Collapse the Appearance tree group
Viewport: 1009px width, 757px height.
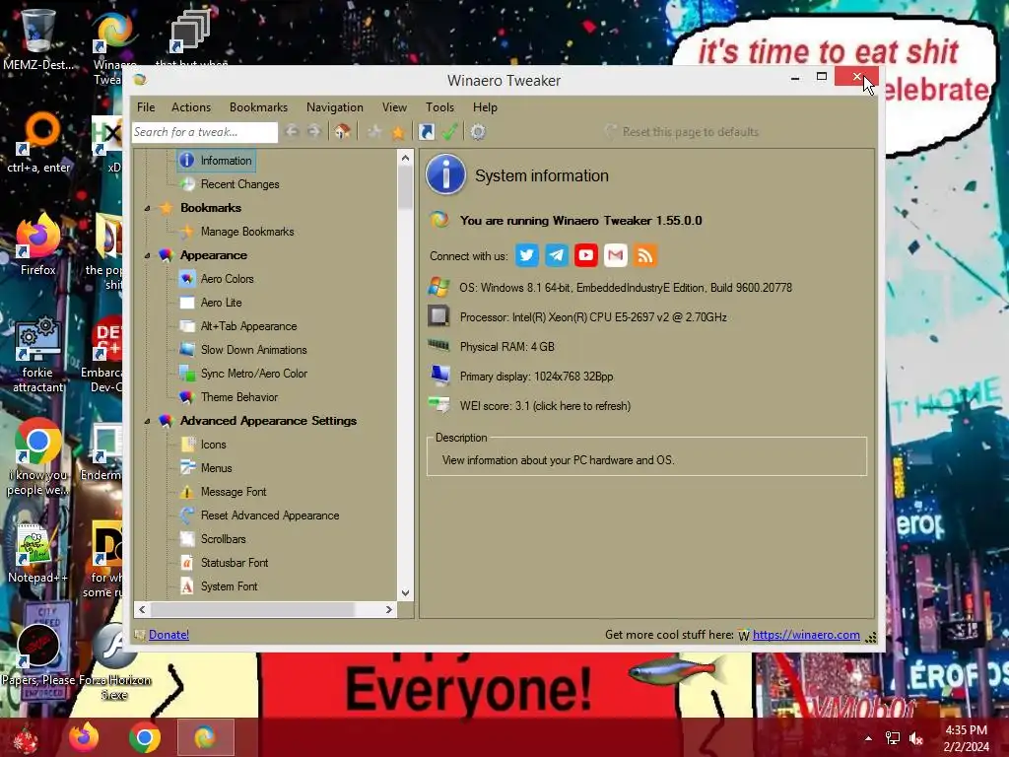(x=148, y=255)
